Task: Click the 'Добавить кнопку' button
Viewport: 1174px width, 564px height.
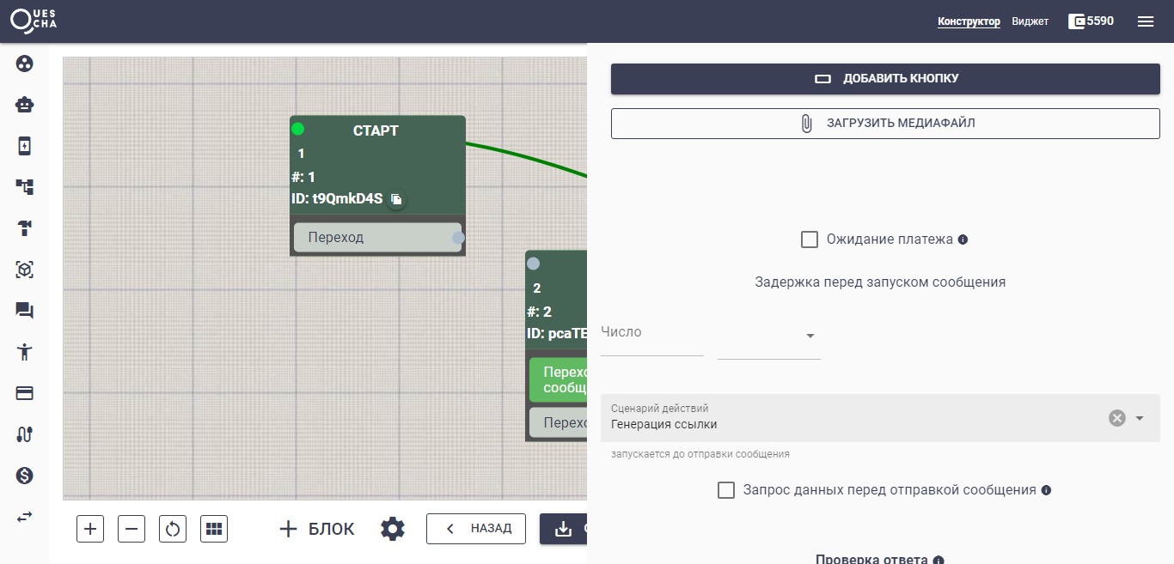Action: 885,79
